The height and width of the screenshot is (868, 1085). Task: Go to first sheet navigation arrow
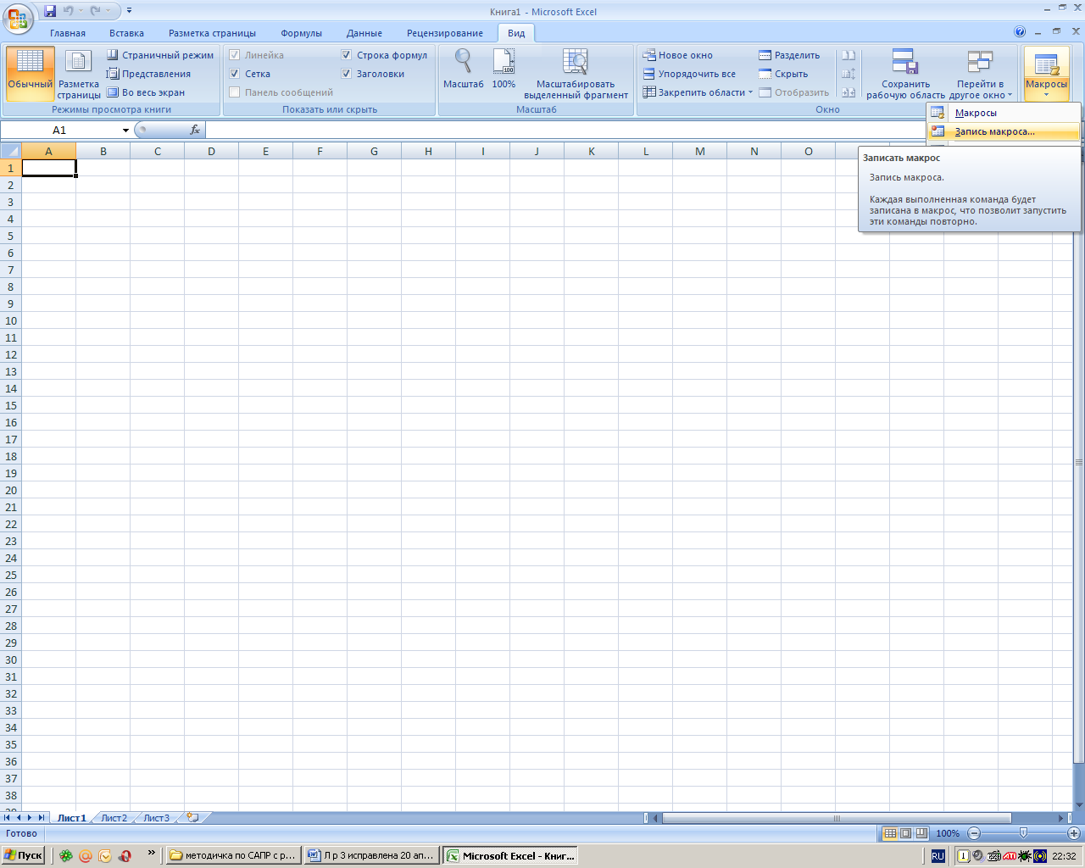pos(7,818)
